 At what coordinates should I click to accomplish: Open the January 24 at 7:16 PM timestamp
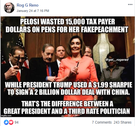[x=33, y=11]
